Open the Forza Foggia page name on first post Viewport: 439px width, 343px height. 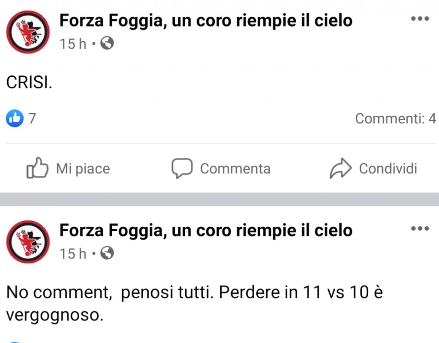pos(206,20)
